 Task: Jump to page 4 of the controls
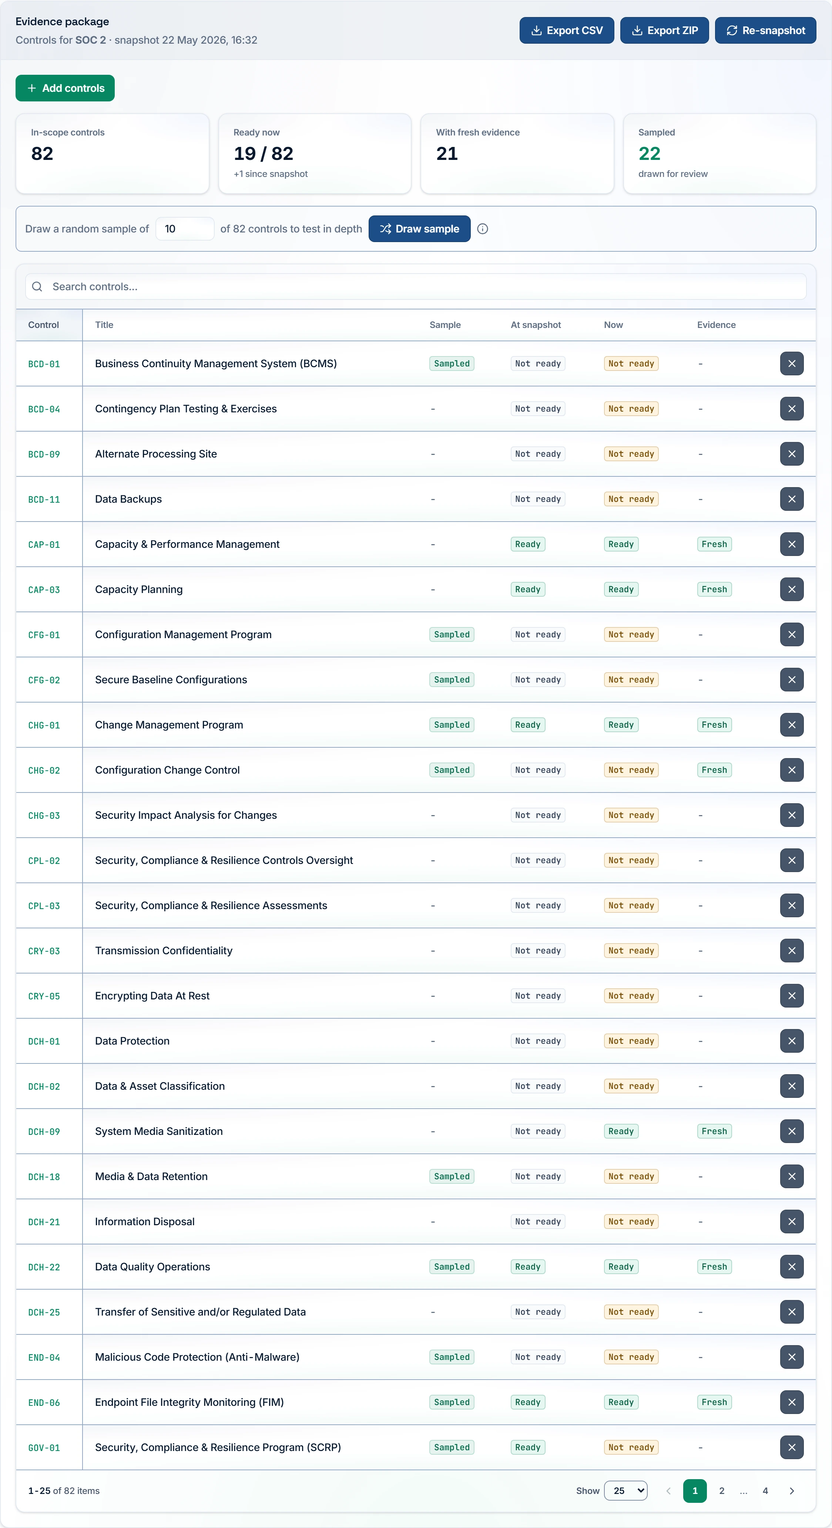765,1491
